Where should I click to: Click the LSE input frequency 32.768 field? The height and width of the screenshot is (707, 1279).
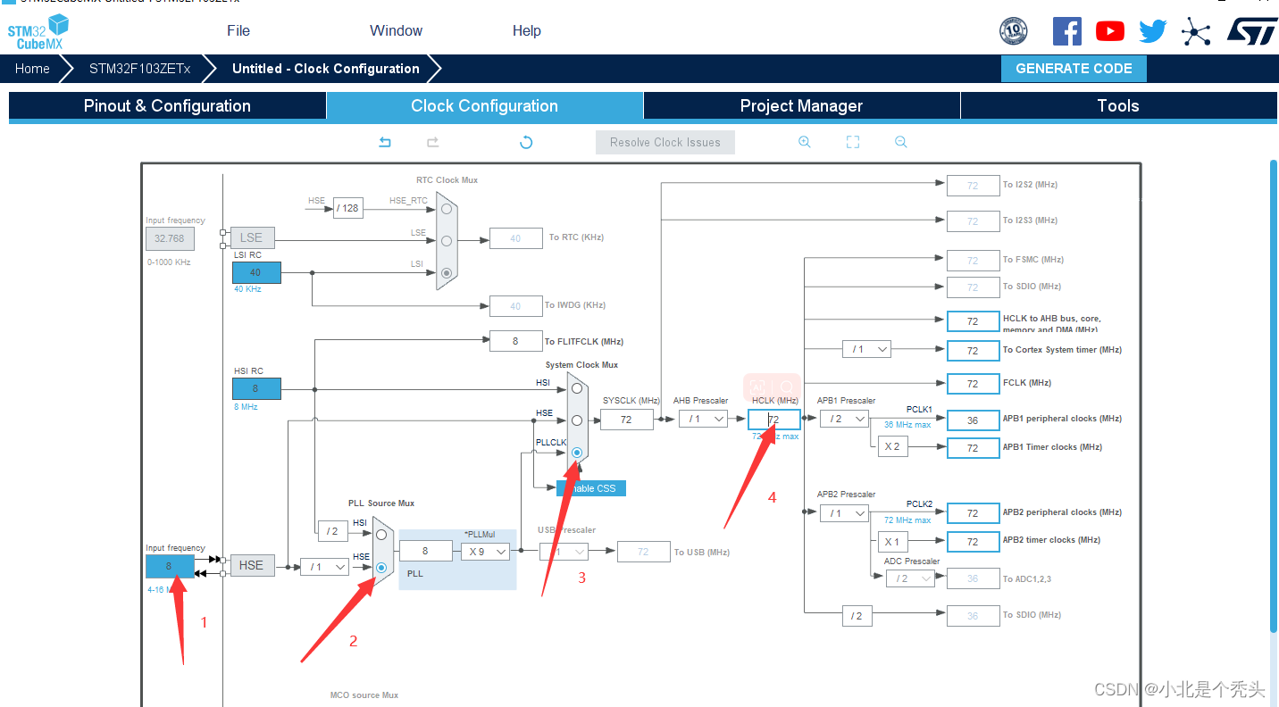click(170, 238)
